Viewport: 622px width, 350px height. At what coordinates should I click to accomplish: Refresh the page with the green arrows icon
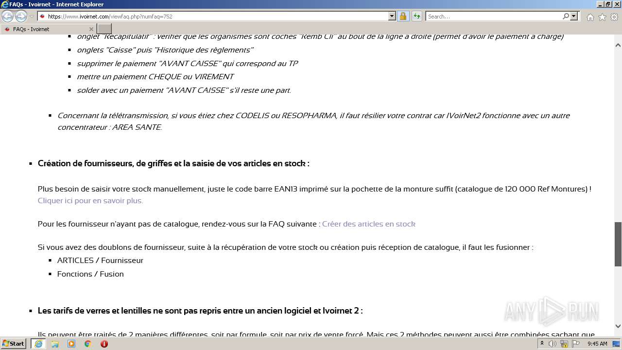coord(416,17)
